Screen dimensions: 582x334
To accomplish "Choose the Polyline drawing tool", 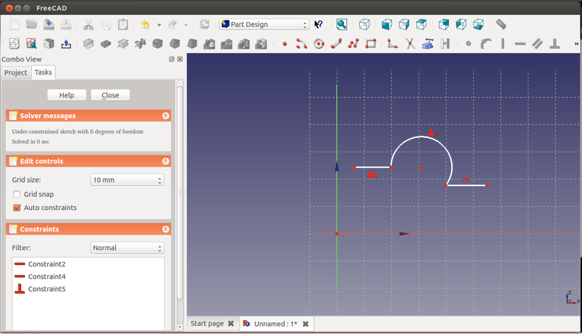I will point(354,44).
